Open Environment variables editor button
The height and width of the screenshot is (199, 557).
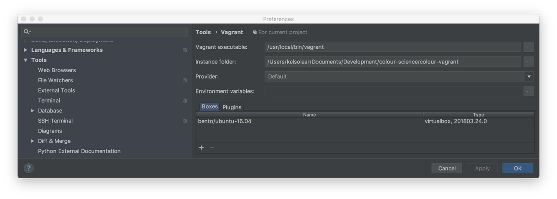click(x=529, y=91)
